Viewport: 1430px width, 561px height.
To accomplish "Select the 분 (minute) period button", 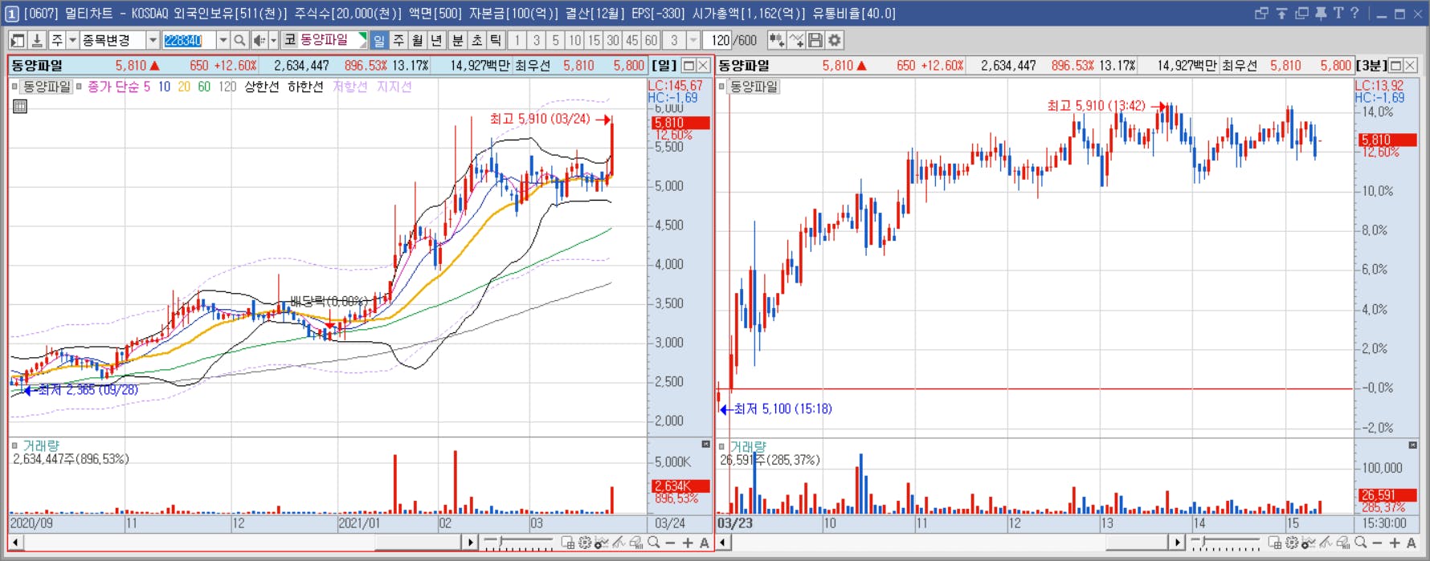I will click(457, 40).
